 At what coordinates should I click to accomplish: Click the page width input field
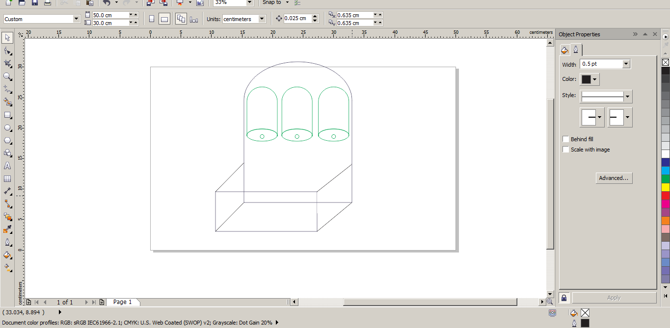(x=110, y=15)
